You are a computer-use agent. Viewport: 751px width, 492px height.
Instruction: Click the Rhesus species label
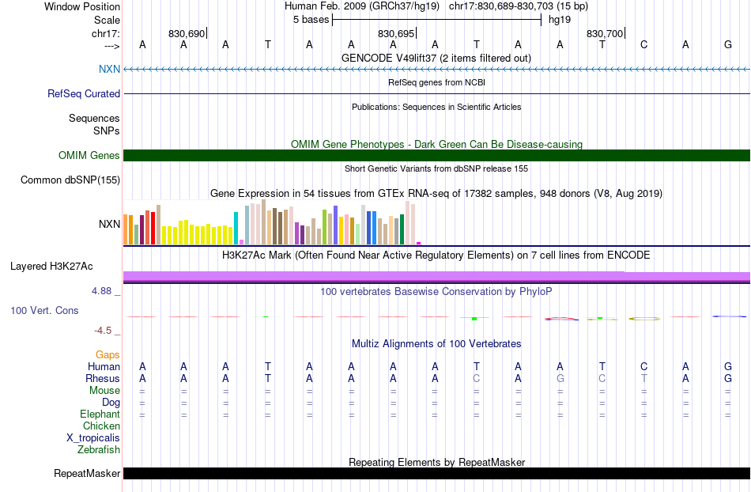[x=103, y=378]
